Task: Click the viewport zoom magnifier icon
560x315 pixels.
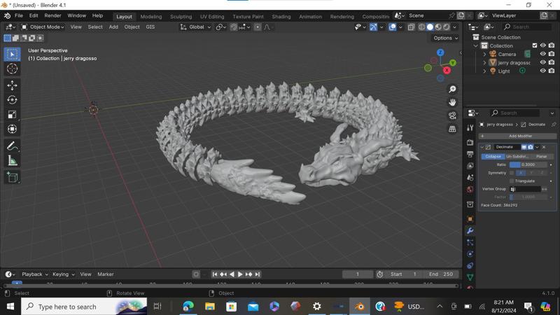Action: pos(452,89)
